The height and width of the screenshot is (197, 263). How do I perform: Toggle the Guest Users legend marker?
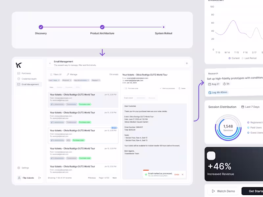[x=248, y=133]
